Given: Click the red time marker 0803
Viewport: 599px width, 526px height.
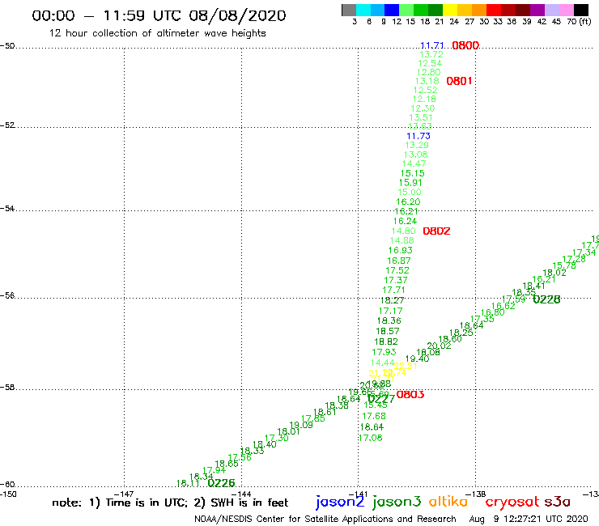Looking at the screenshot, I should (x=410, y=395).
